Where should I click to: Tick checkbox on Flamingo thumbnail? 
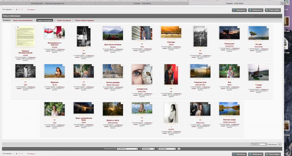point(180,27)
